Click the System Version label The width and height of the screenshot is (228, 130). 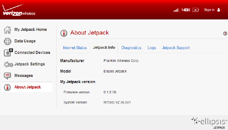[x=75, y=102]
